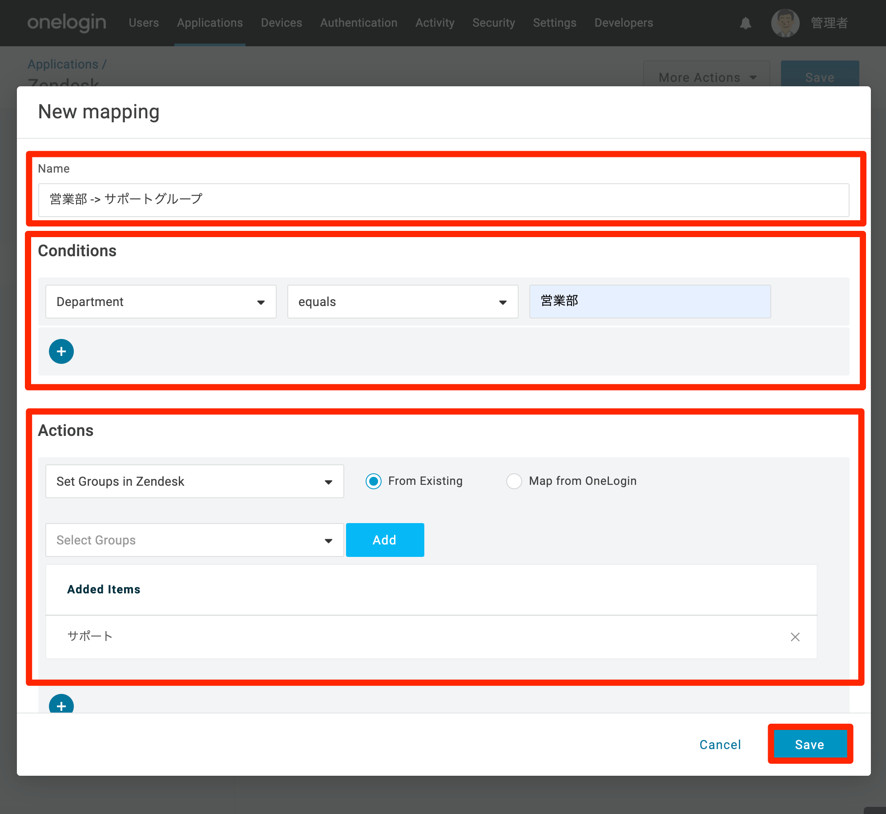This screenshot has height=814, width=886.
Task: Remove the サポート added item
Action: 795,637
